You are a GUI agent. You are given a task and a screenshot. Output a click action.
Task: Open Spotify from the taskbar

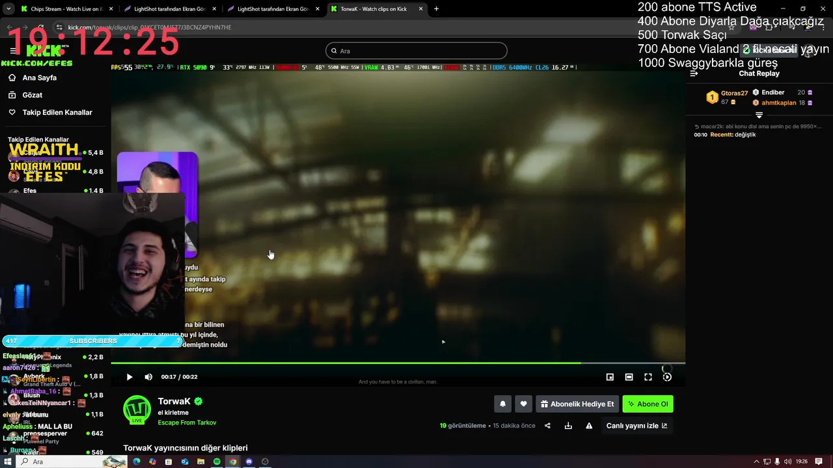(217, 461)
